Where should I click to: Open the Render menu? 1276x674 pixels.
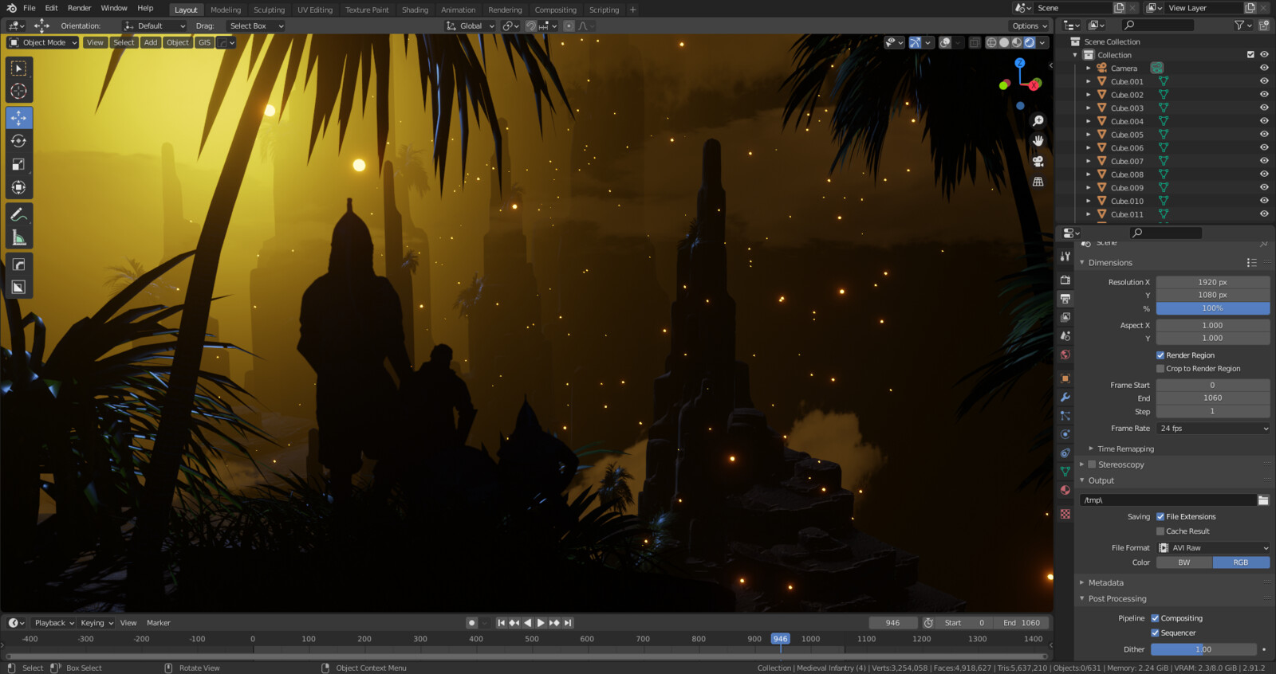click(80, 8)
